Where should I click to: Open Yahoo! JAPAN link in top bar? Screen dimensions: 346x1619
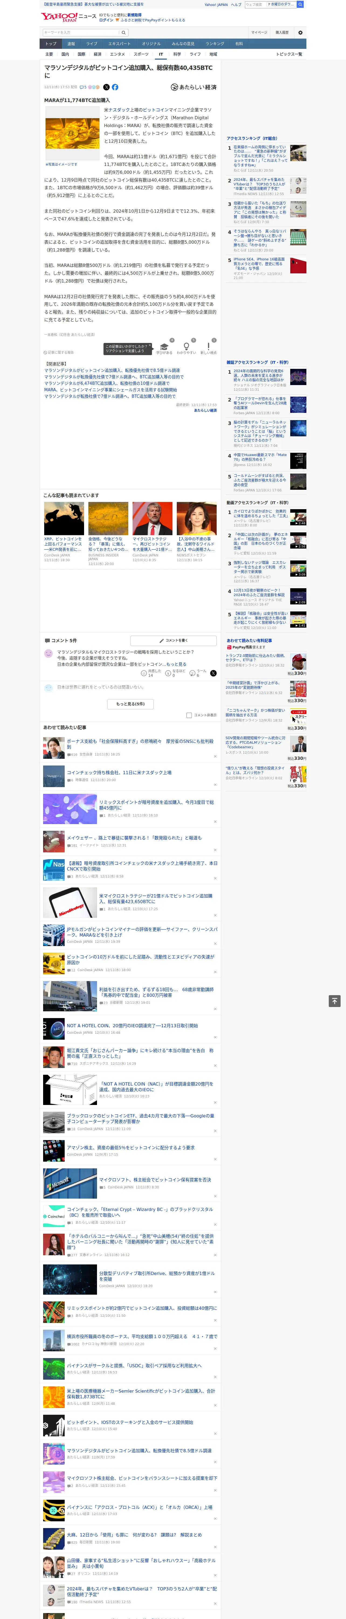pyautogui.click(x=216, y=4)
